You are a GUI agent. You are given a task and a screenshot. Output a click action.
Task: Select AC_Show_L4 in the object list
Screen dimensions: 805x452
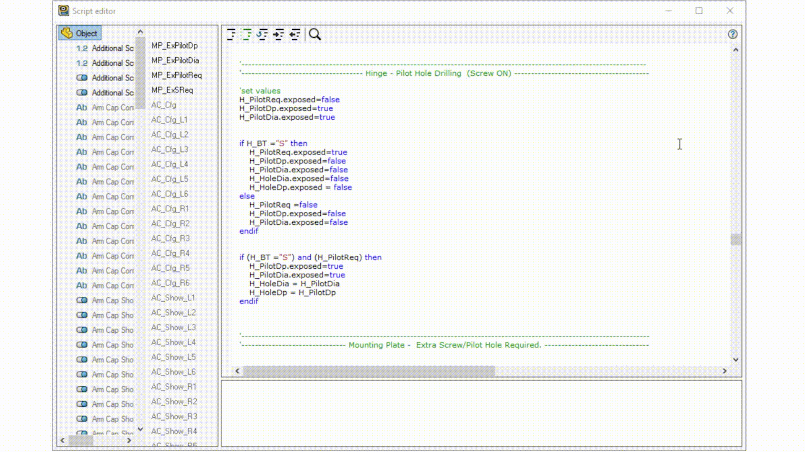coord(174,342)
